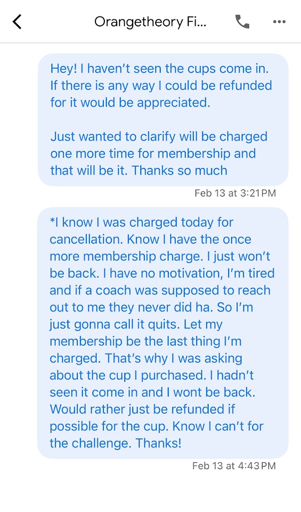Call Orangetheory with the phone icon

(x=242, y=22)
